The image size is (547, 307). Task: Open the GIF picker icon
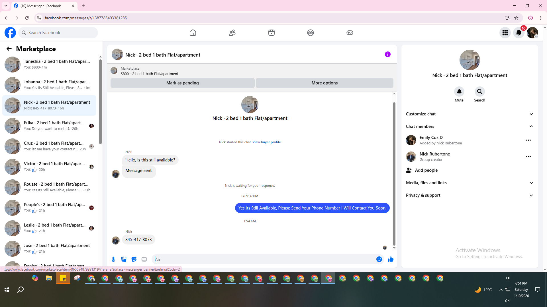[x=144, y=259]
